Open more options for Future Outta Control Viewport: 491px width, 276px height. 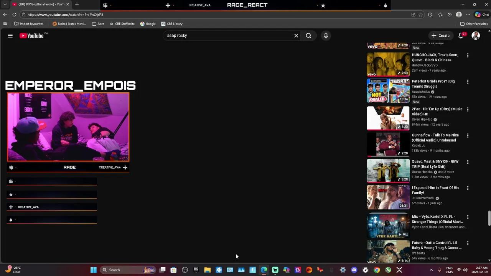click(468, 243)
